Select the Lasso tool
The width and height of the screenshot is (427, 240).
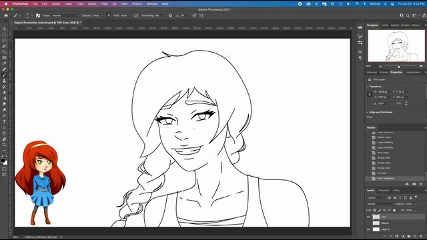[4, 40]
